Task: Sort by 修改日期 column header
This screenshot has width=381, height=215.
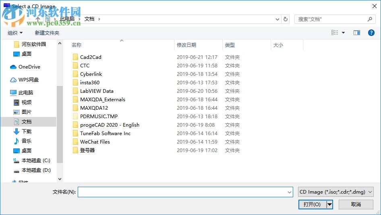Action: pos(186,45)
